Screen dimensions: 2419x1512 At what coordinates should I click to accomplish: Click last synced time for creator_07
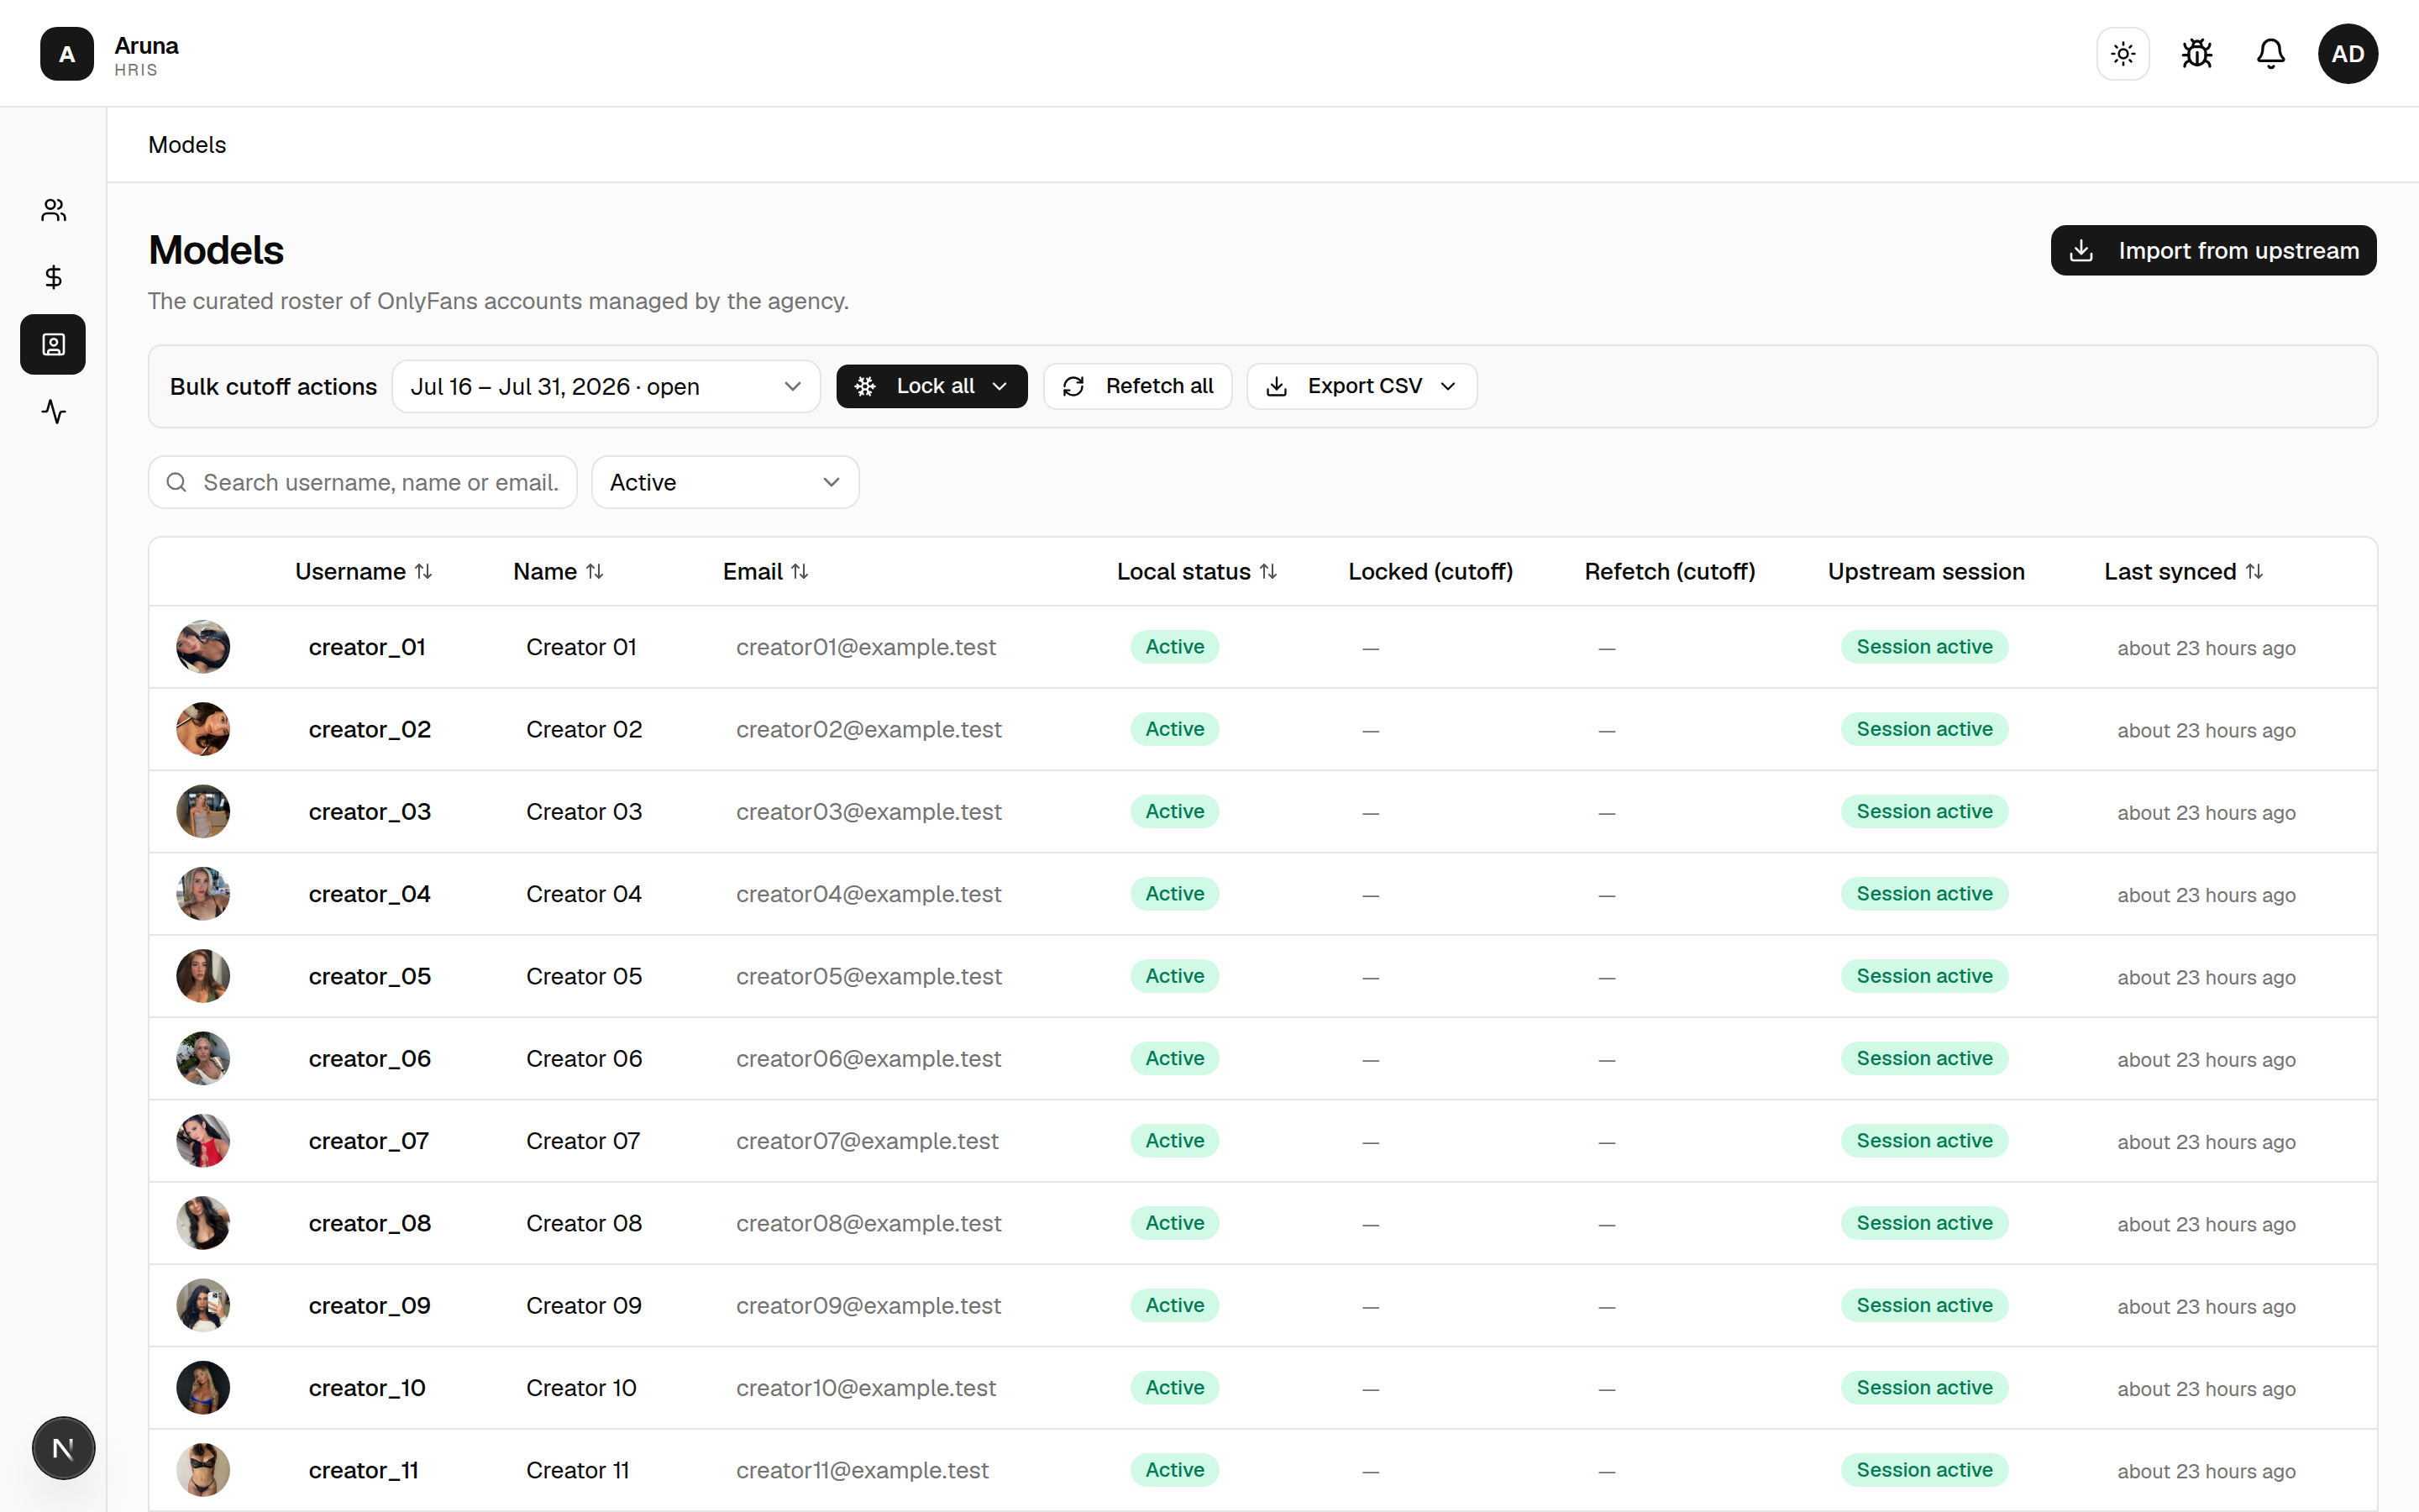coord(2206,1142)
